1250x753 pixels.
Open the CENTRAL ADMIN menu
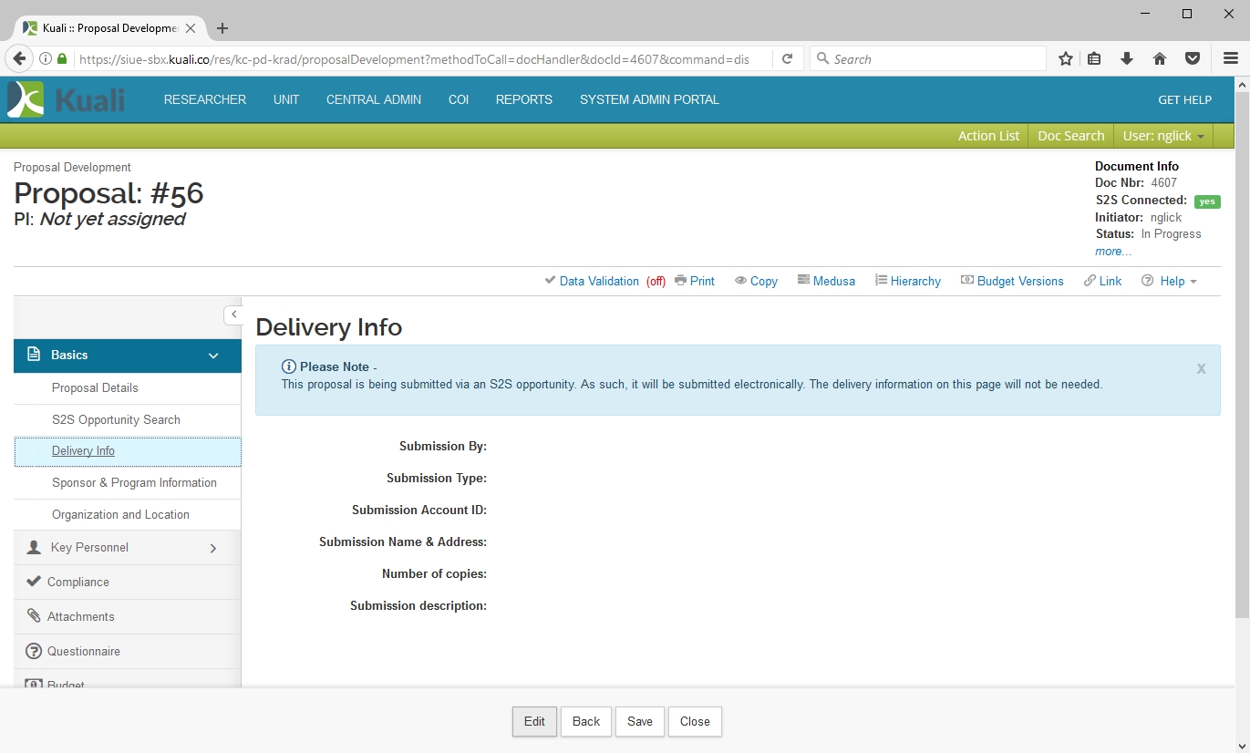(374, 99)
